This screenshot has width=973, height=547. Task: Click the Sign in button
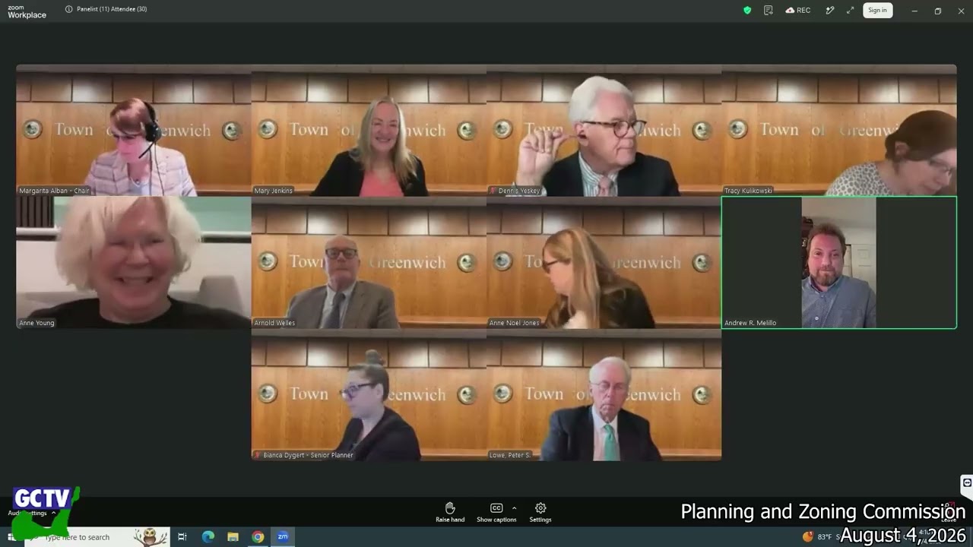pos(878,10)
